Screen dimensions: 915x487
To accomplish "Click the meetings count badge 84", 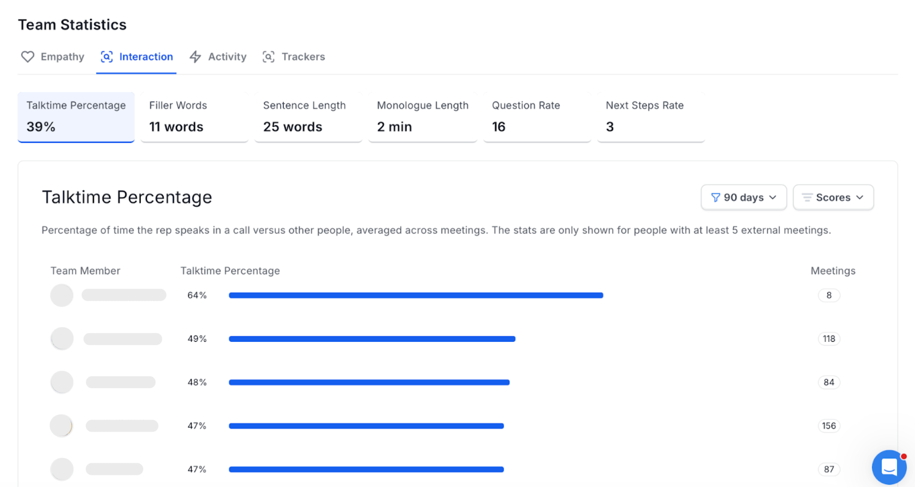I will 829,382.
